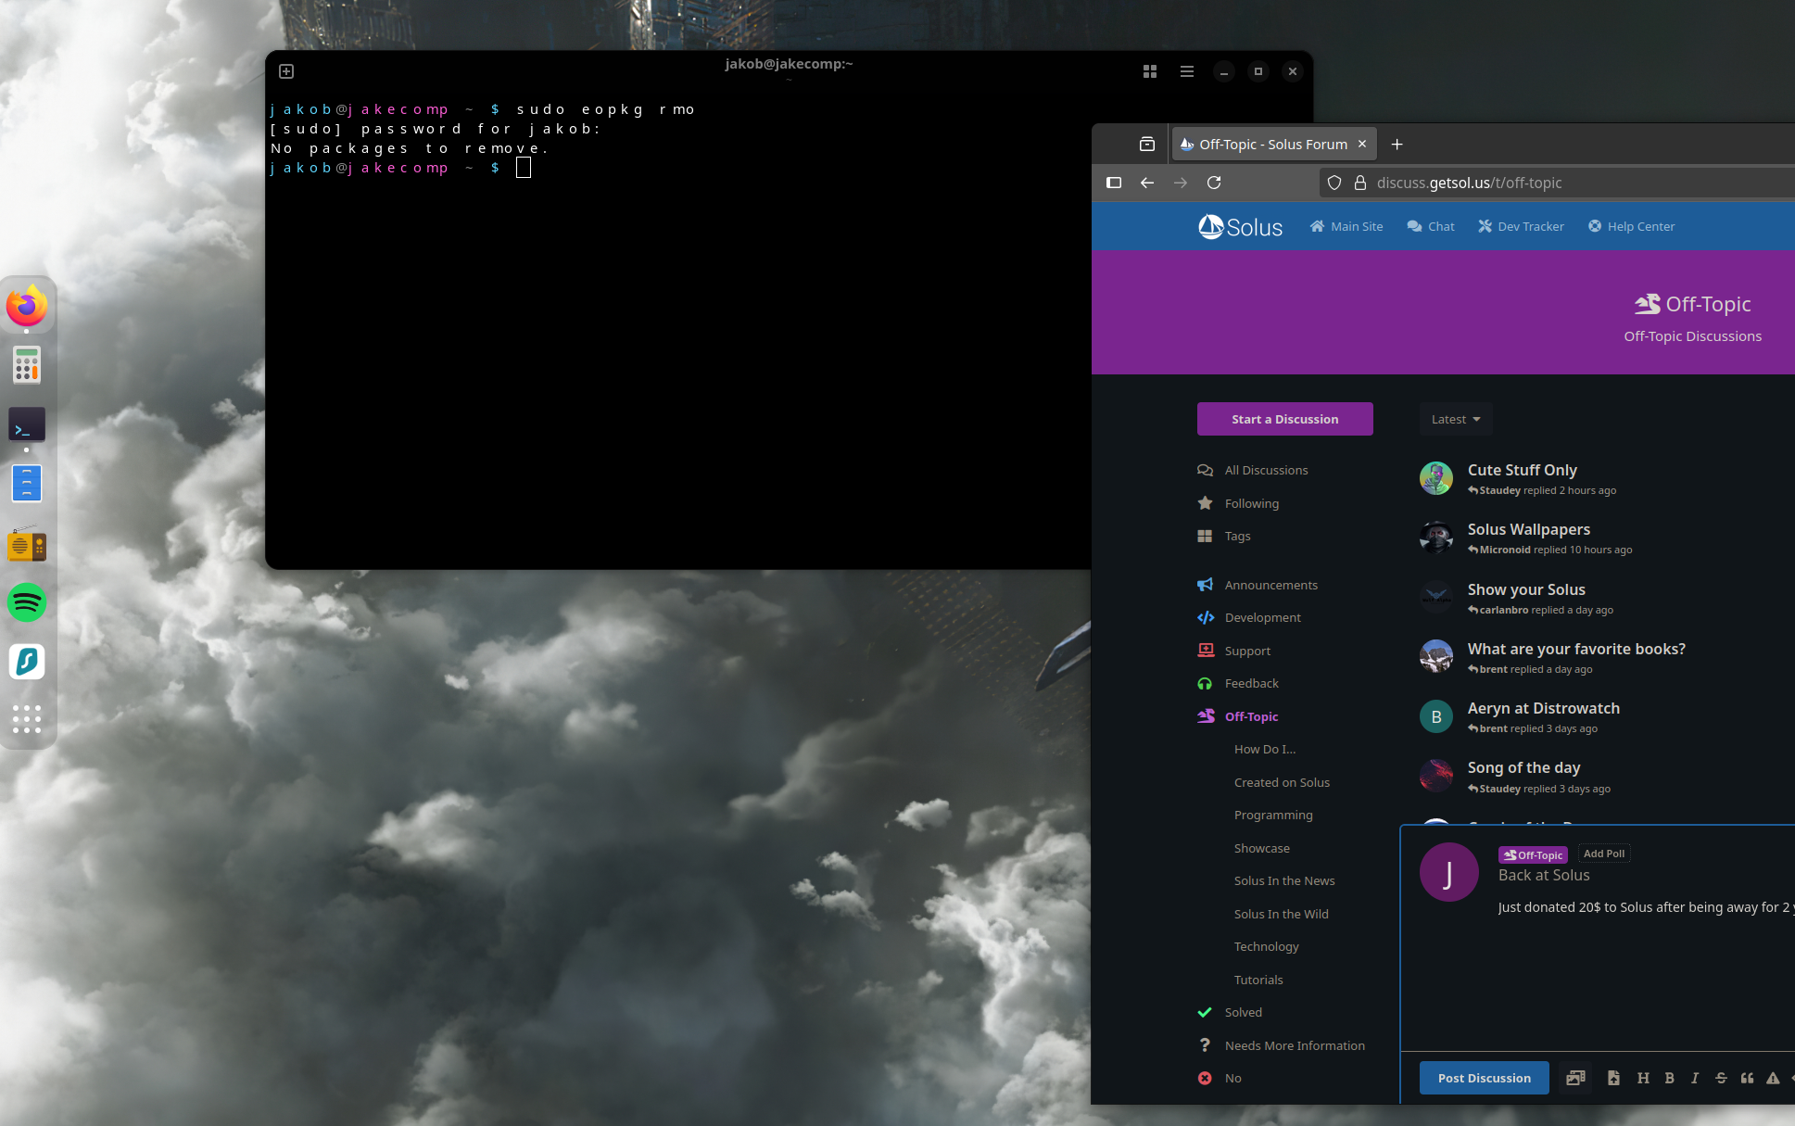The image size is (1795, 1126).
Task: Toggle bold formatting in composer
Action: tap(1669, 1078)
